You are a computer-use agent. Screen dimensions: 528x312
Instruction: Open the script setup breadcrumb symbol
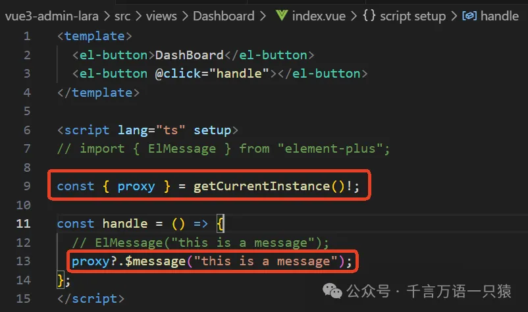[x=413, y=14]
